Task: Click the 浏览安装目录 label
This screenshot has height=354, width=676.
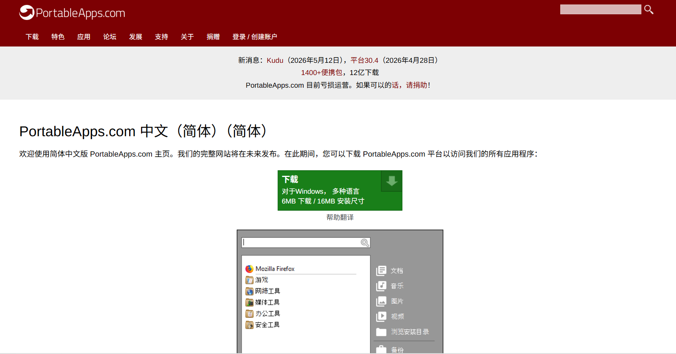Action: 410,332
